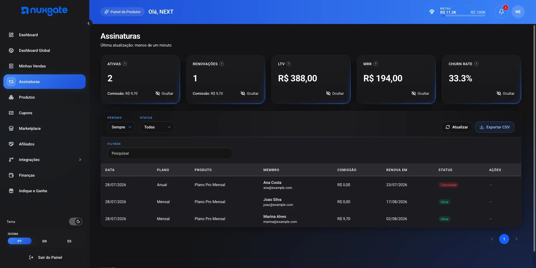Click the diamond goals icon
This screenshot has width=536, height=268.
[432, 12]
